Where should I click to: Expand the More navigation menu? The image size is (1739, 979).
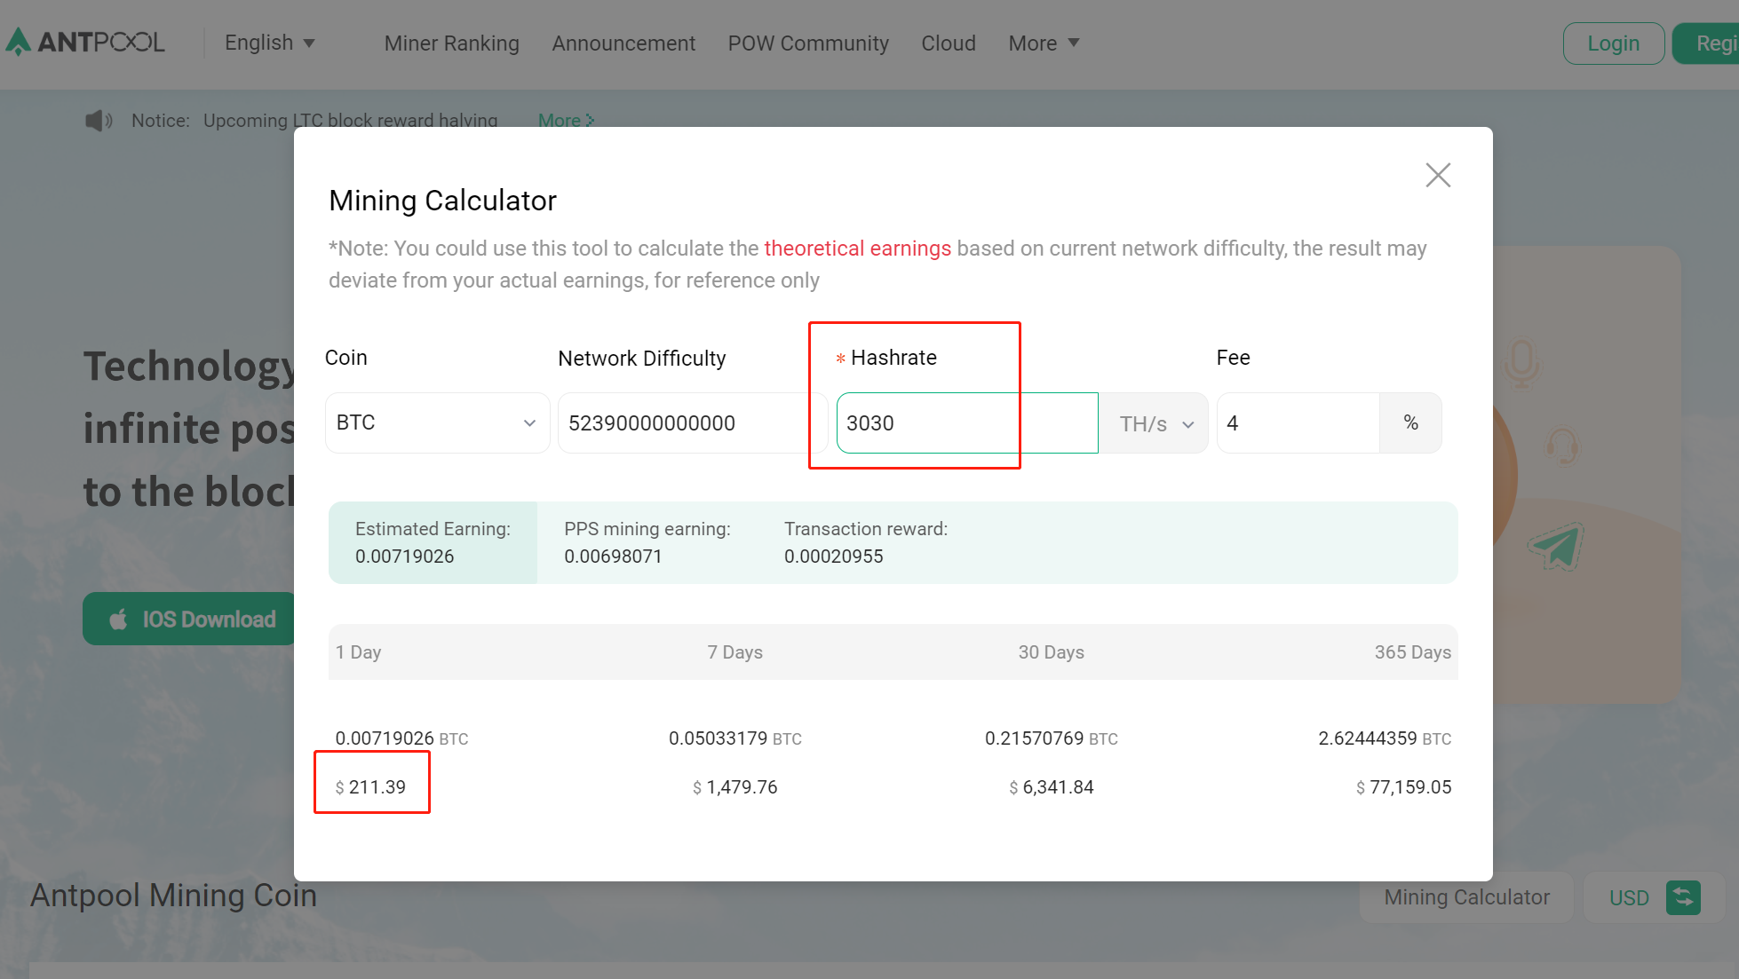pos(1044,43)
